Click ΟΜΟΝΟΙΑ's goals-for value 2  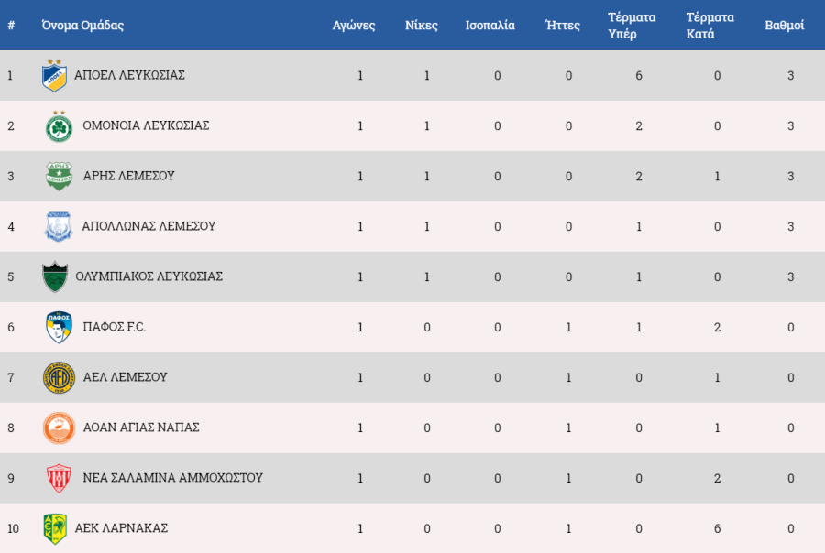pos(639,126)
